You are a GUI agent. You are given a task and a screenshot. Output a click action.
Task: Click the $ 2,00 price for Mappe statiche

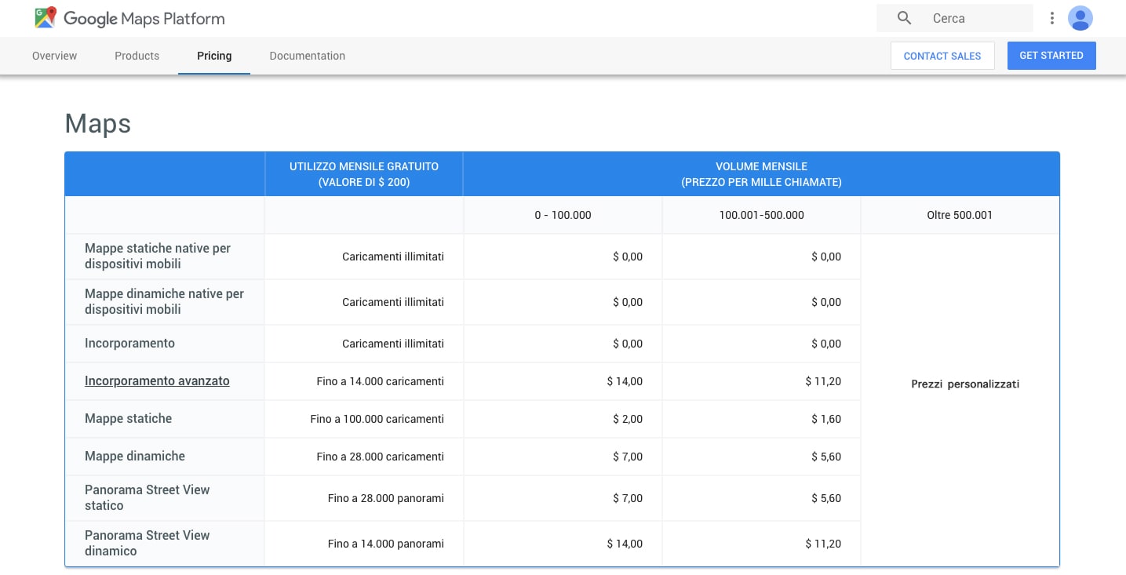(628, 419)
